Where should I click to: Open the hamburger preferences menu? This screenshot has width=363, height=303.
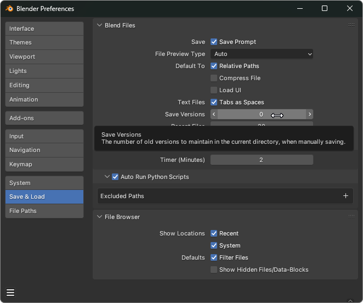point(10,293)
